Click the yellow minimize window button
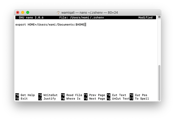Viewport: 175px width, 120px height. pyautogui.click(x=23, y=12)
